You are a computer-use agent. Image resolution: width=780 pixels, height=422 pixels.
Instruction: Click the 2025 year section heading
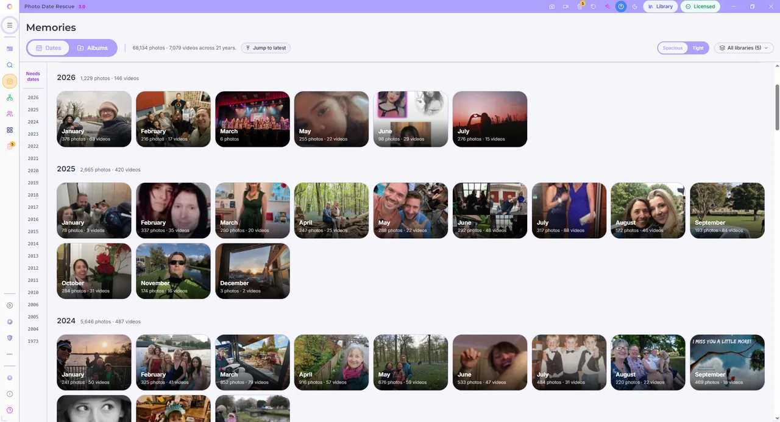(x=66, y=169)
